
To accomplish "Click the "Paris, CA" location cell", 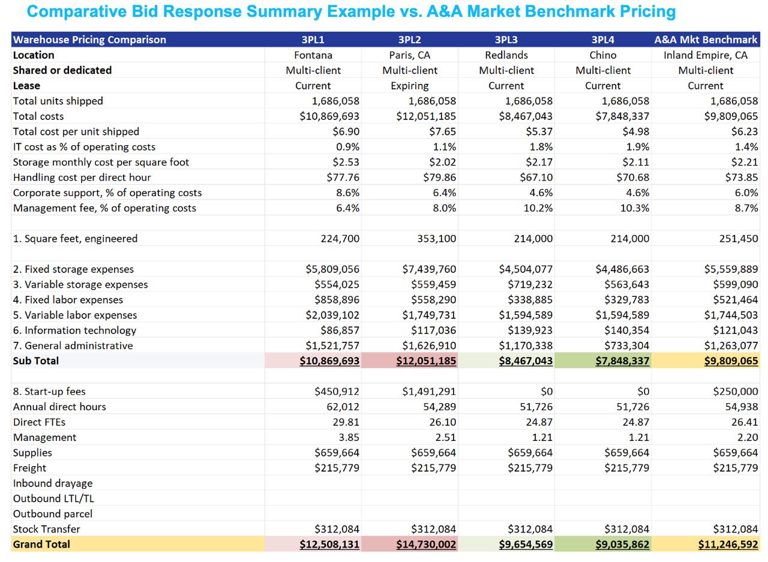I will pos(409,55).
